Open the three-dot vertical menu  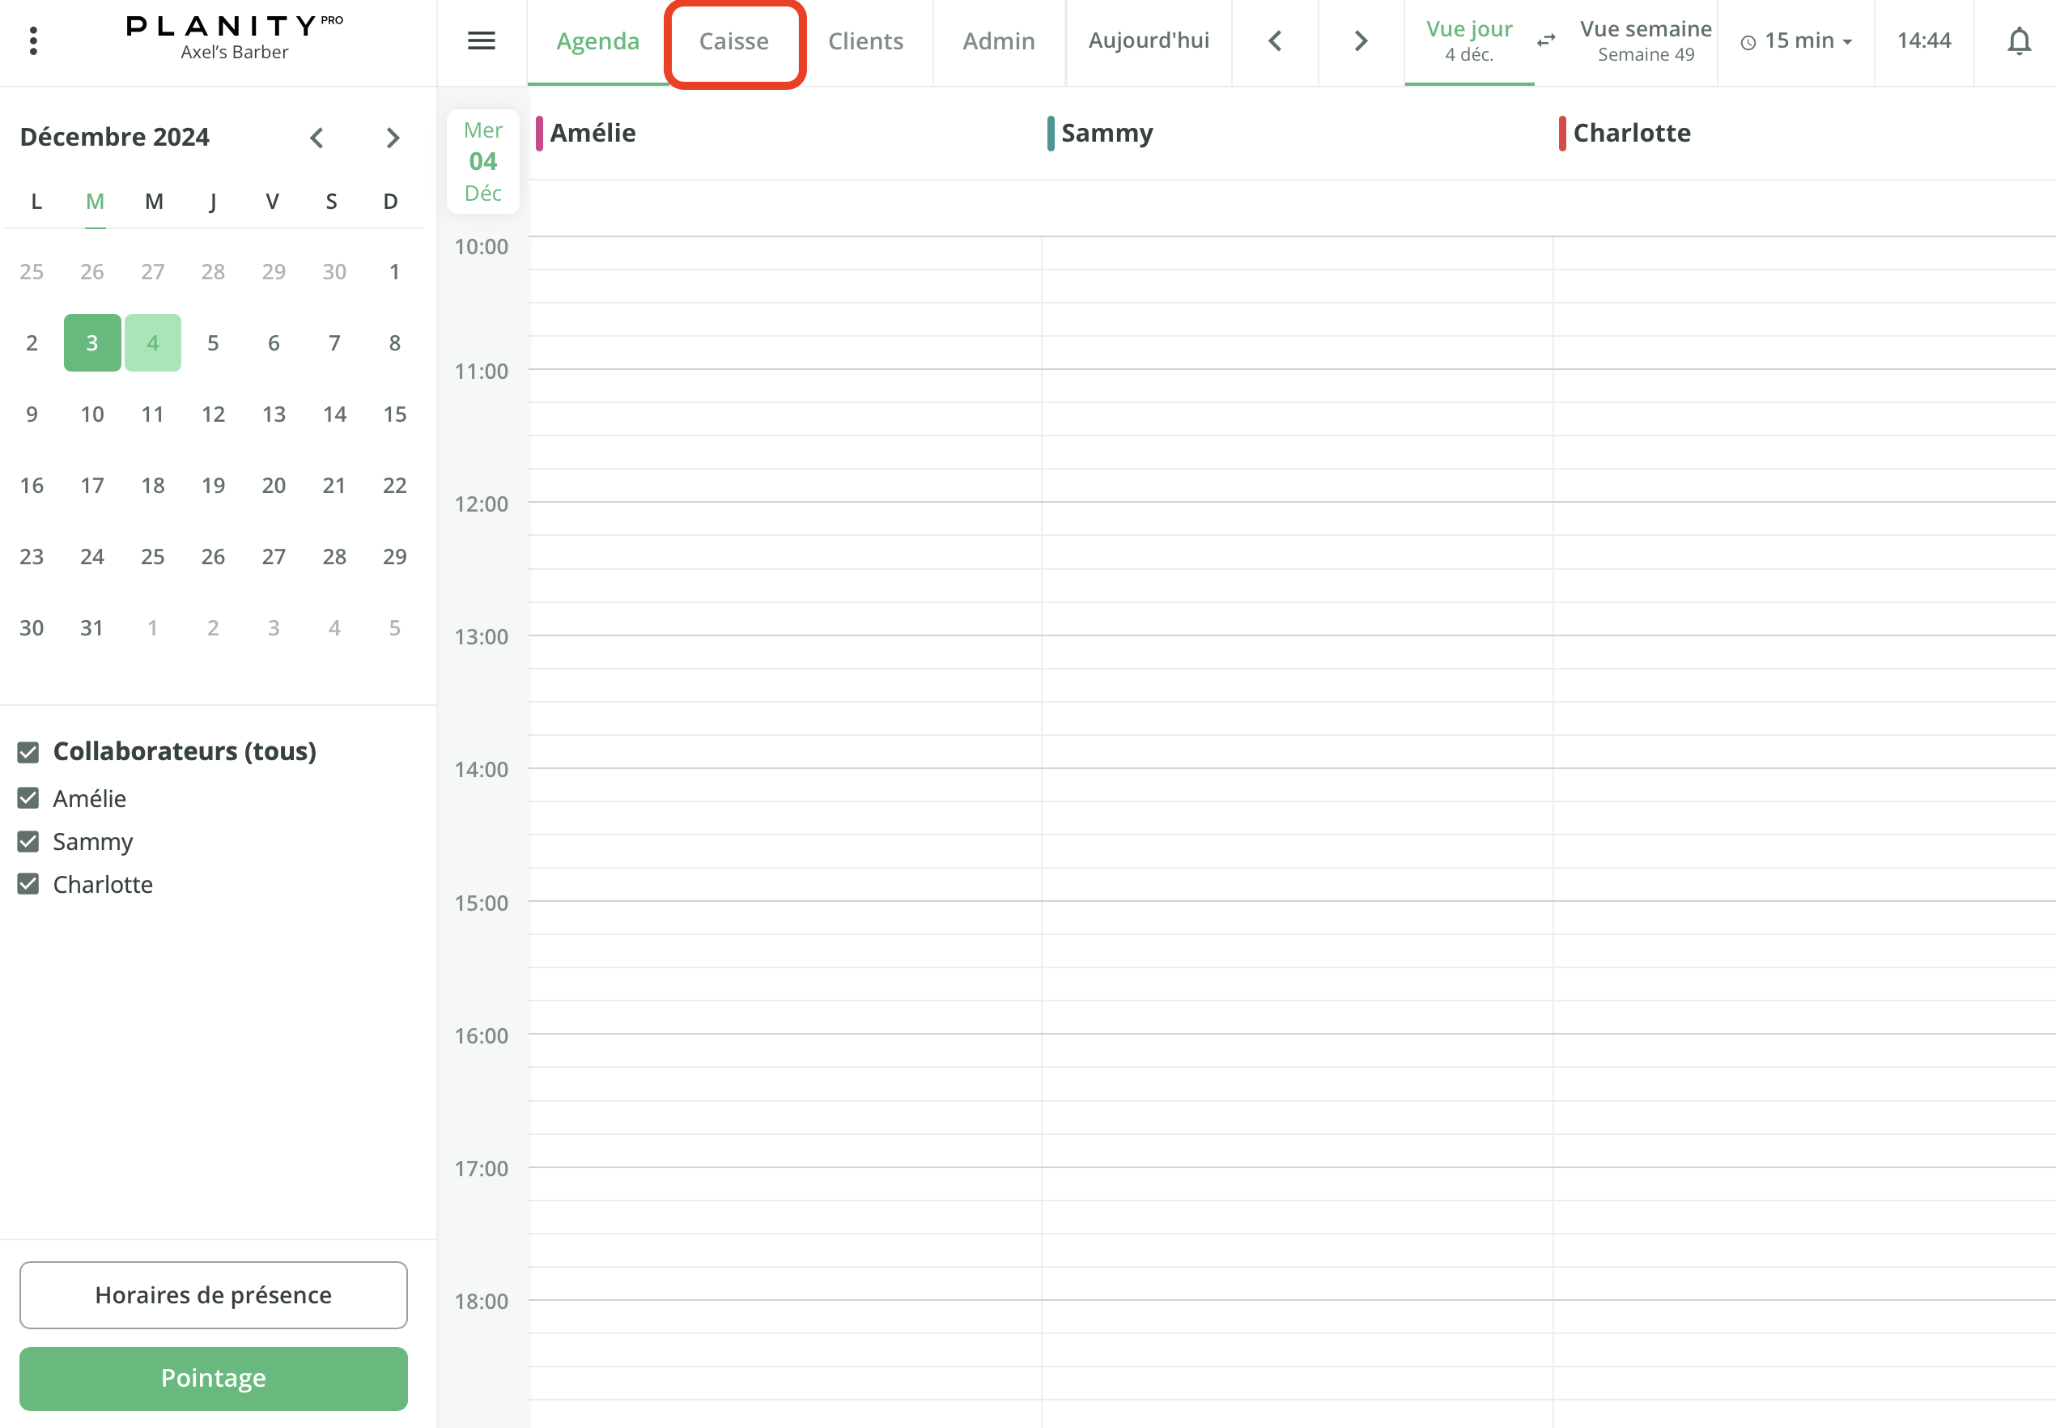click(33, 41)
